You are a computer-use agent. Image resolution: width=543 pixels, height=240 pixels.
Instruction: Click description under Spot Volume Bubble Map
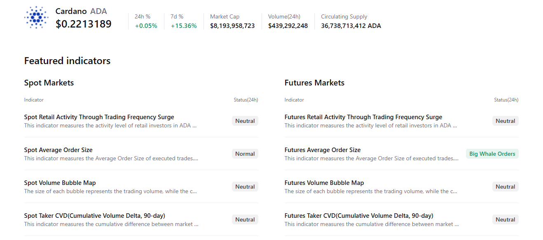[110, 192]
